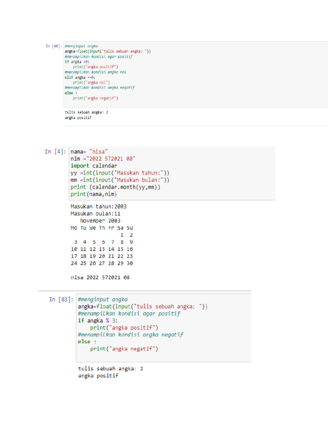Click the 'import calendar' code line
This screenshot has height=438, width=328.
click(x=94, y=166)
